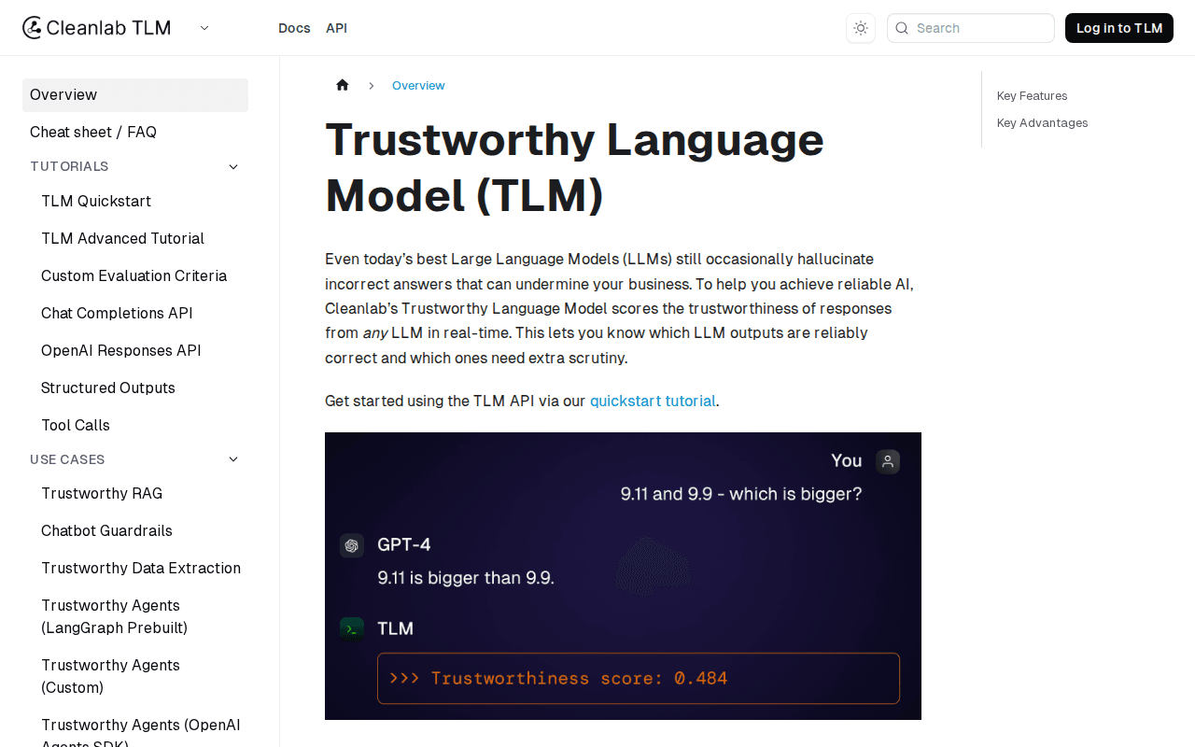1195x747 pixels.
Task: Open Chat Completions API page
Action: coord(141,314)
